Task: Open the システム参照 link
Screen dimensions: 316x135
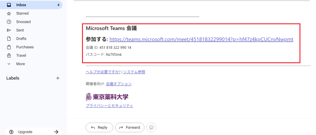Action: click(x=134, y=72)
